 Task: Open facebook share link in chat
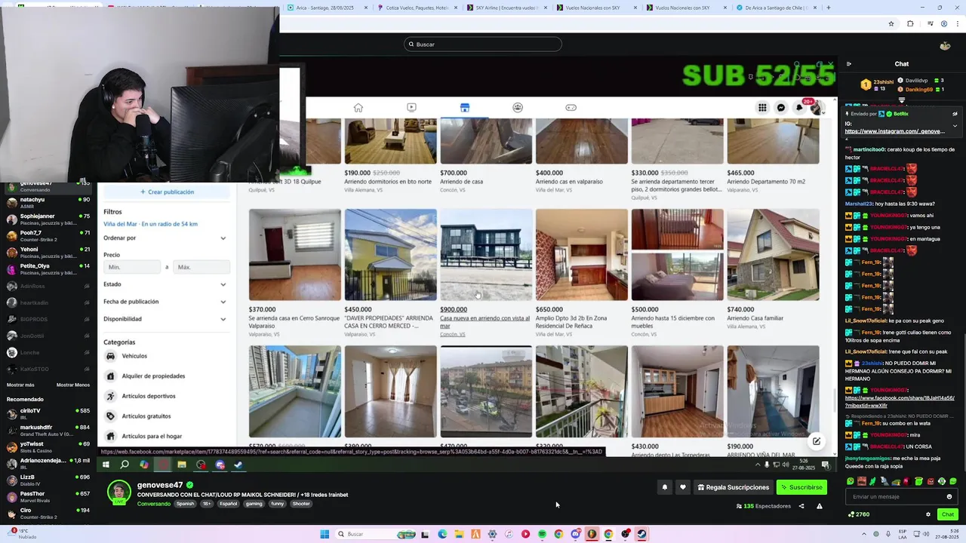900,401
